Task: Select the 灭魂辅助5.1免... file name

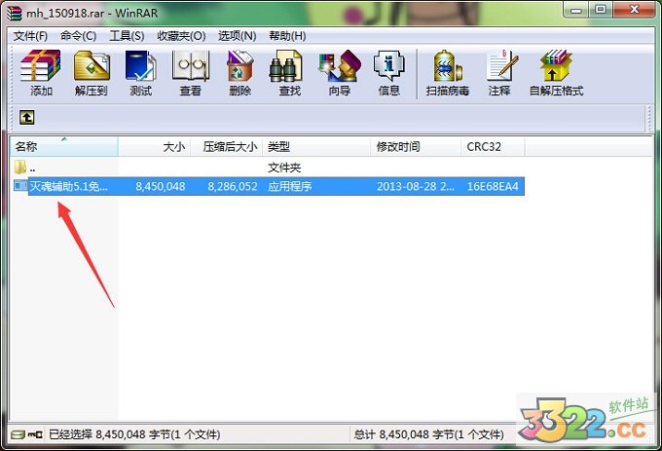Action: coord(69,186)
